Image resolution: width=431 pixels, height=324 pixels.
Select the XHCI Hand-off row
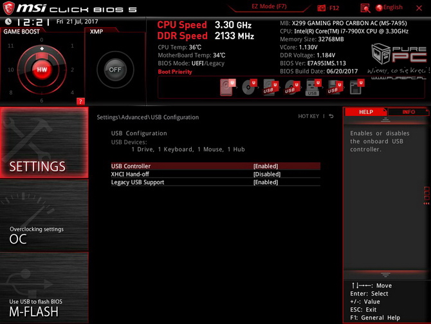click(215, 174)
